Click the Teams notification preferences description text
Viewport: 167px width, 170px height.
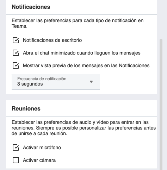point(78,23)
